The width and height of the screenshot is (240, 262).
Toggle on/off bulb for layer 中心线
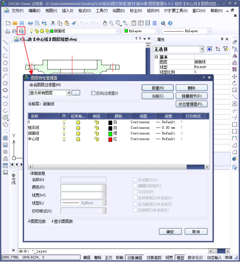pyautogui.click(x=64, y=139)
